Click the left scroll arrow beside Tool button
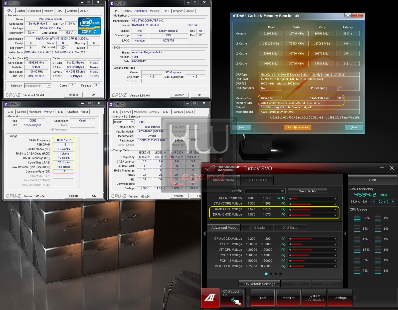The width and height of the screenshot is (398, 310). [248, 298]
